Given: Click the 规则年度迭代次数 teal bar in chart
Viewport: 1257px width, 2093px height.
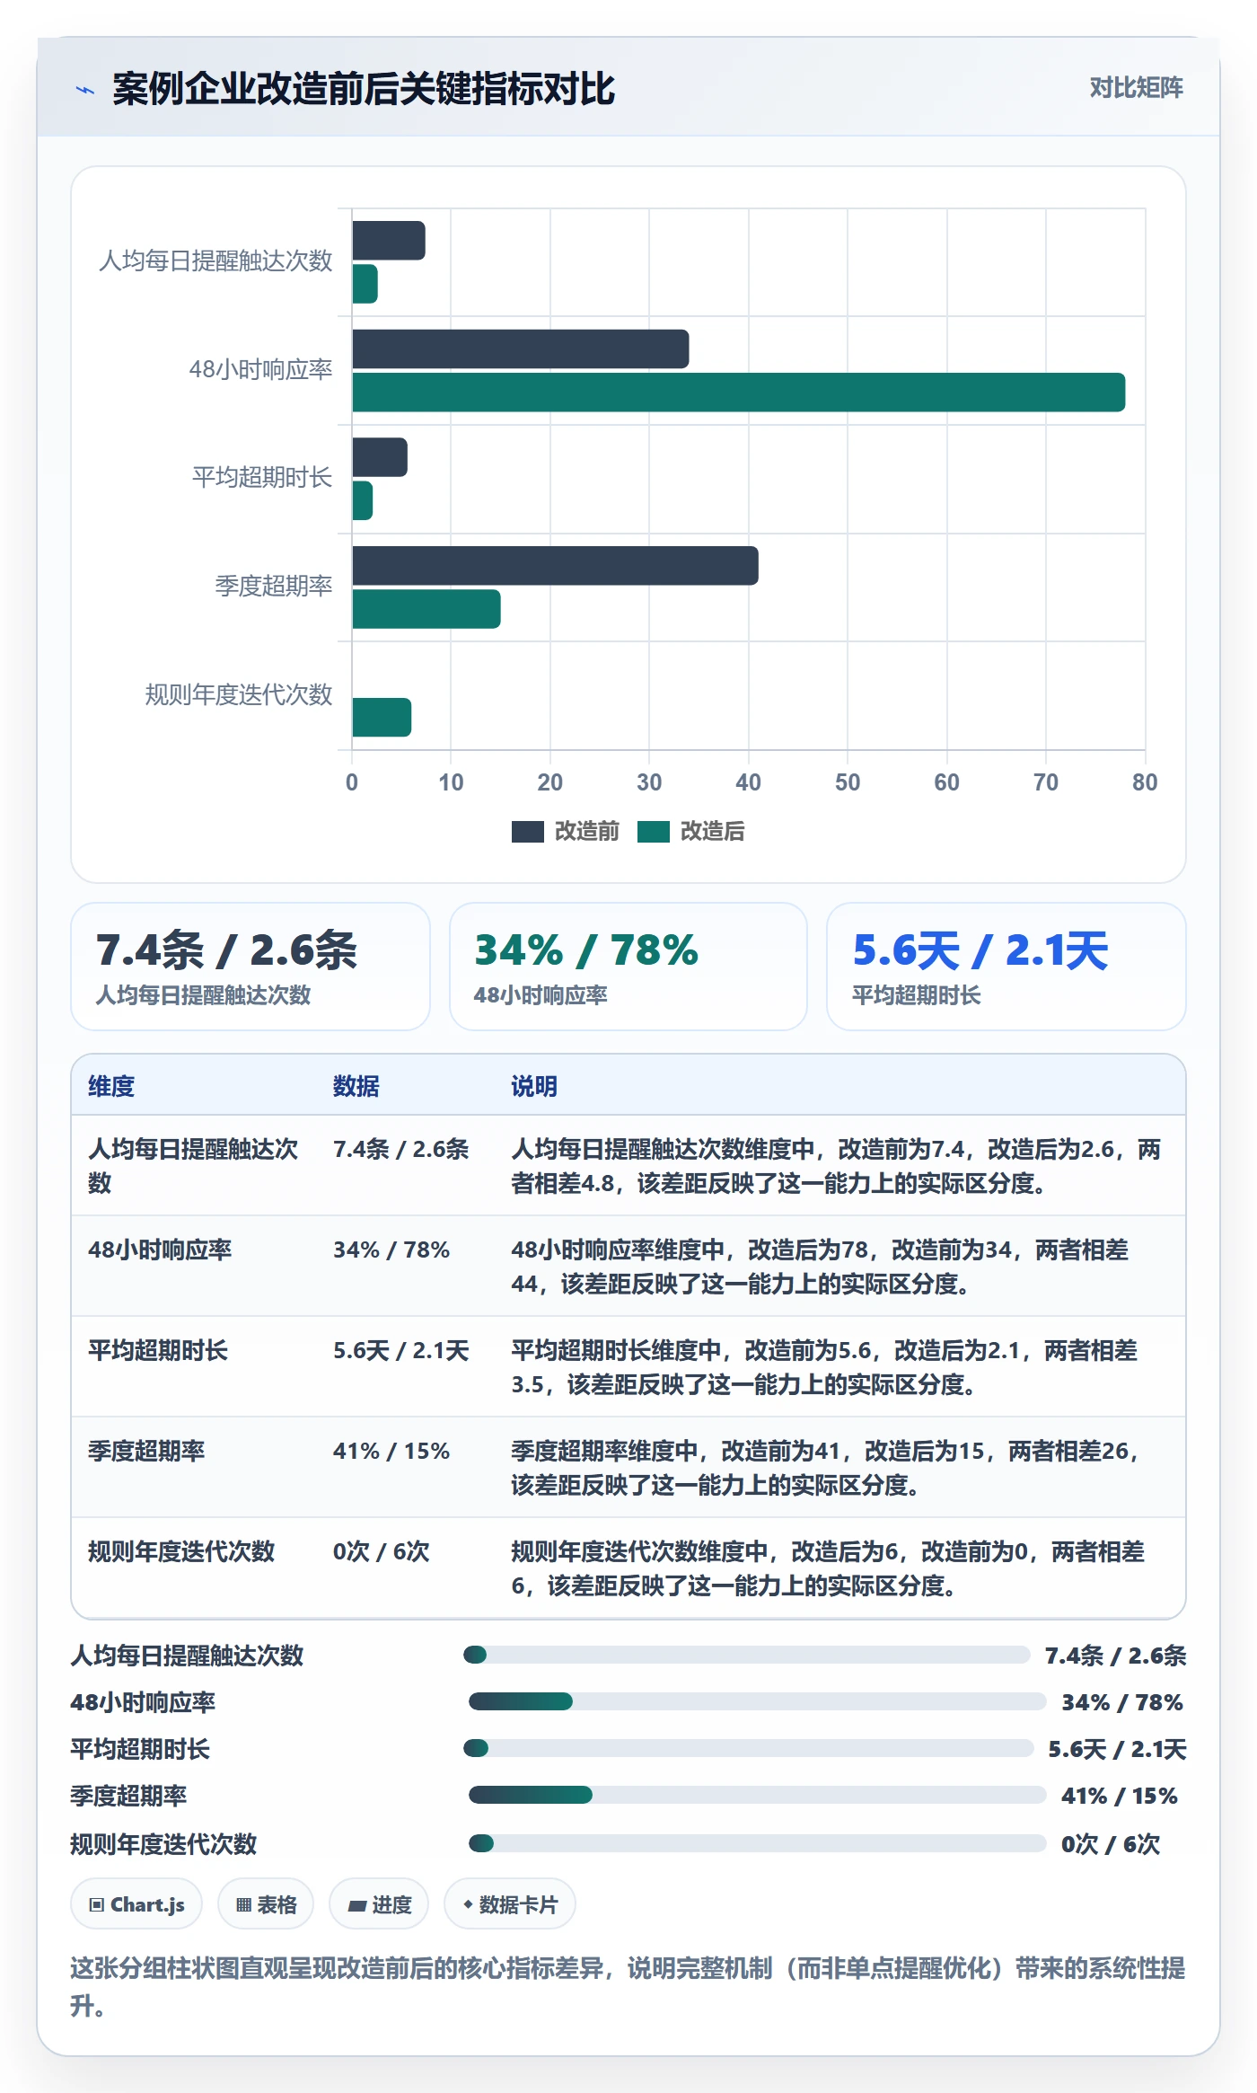Looking at the screenshot, I should click(x=382, y=718).
